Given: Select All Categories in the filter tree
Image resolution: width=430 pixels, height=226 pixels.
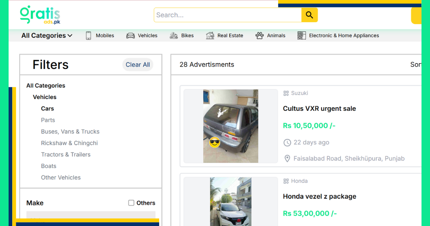Looking at the screenshot, I should pos(46,86).
